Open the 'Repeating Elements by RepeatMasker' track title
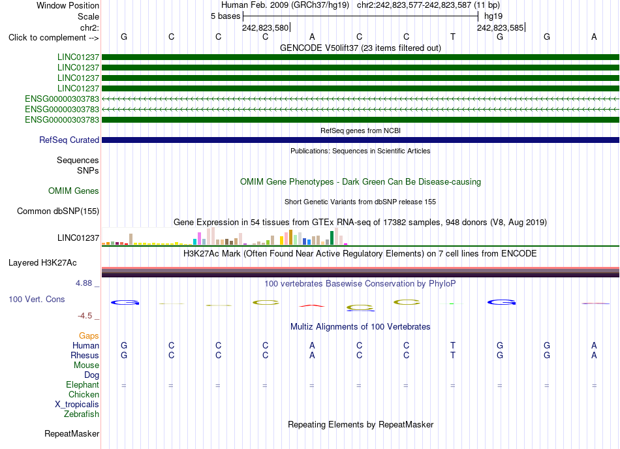620x449 pixels. pos(360,424)
